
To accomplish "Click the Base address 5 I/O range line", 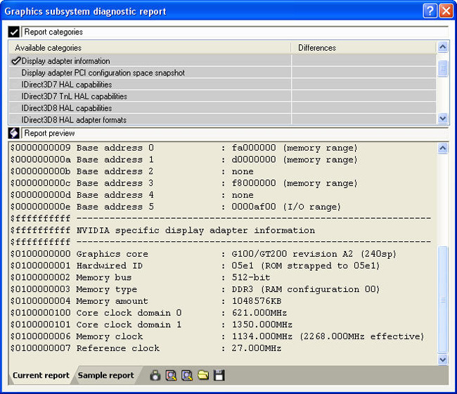I will pyautogui.click(x=176, y=207).
